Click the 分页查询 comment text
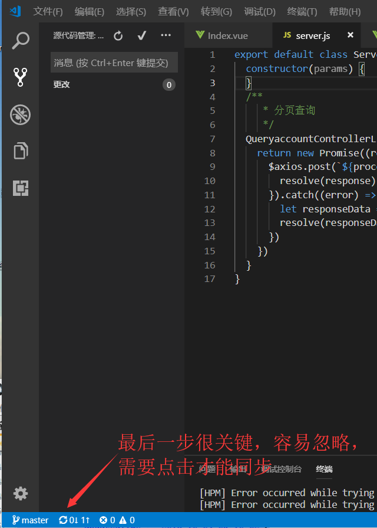This screenshot has height=528, width=377. coord(295,110)
